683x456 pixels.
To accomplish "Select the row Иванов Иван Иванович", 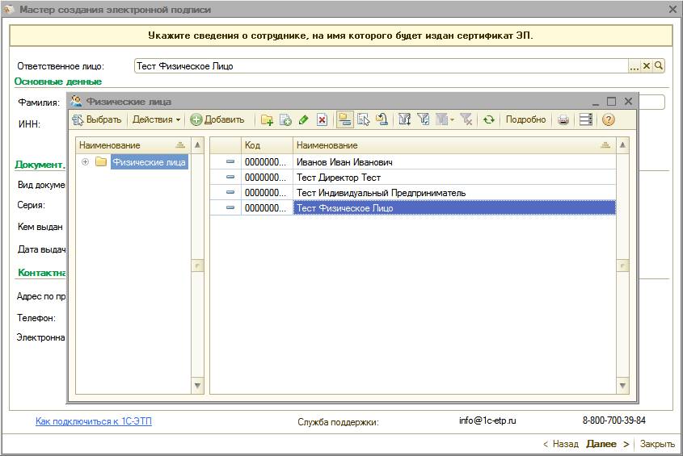I will tap(413, 162).
